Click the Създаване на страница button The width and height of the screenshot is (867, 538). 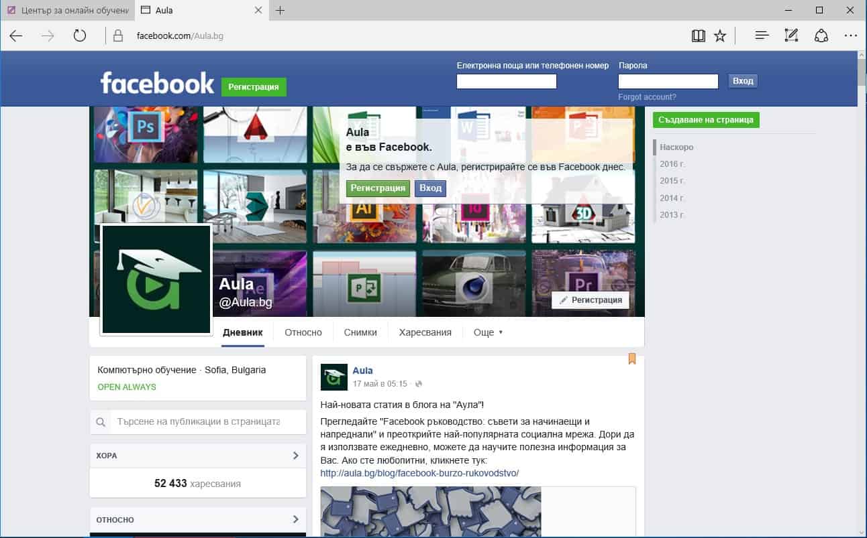coord(706,120)
